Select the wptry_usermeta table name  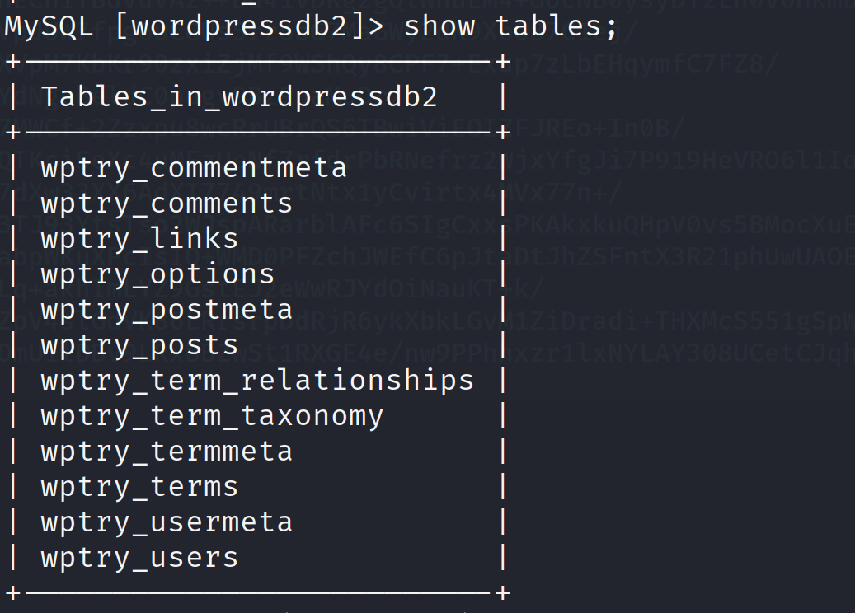tap(167, 522)
